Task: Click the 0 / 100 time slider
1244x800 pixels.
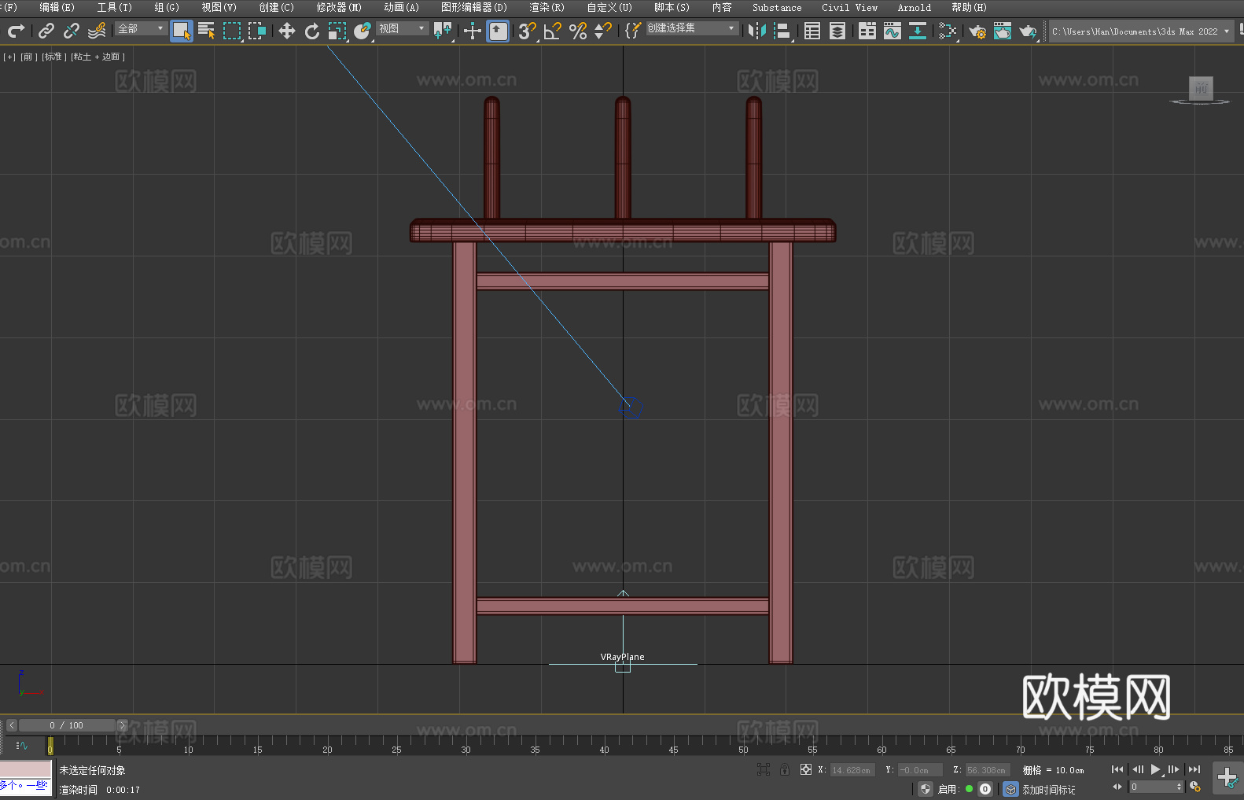Action: pyautogui.click(x=66, y=725)
